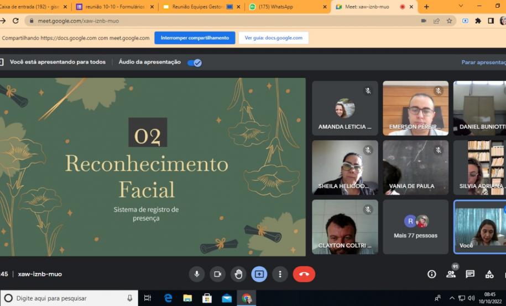The image size is (506, 306).
Task: Expand the system tray hidden icons chevron
Action: point(452,298)
